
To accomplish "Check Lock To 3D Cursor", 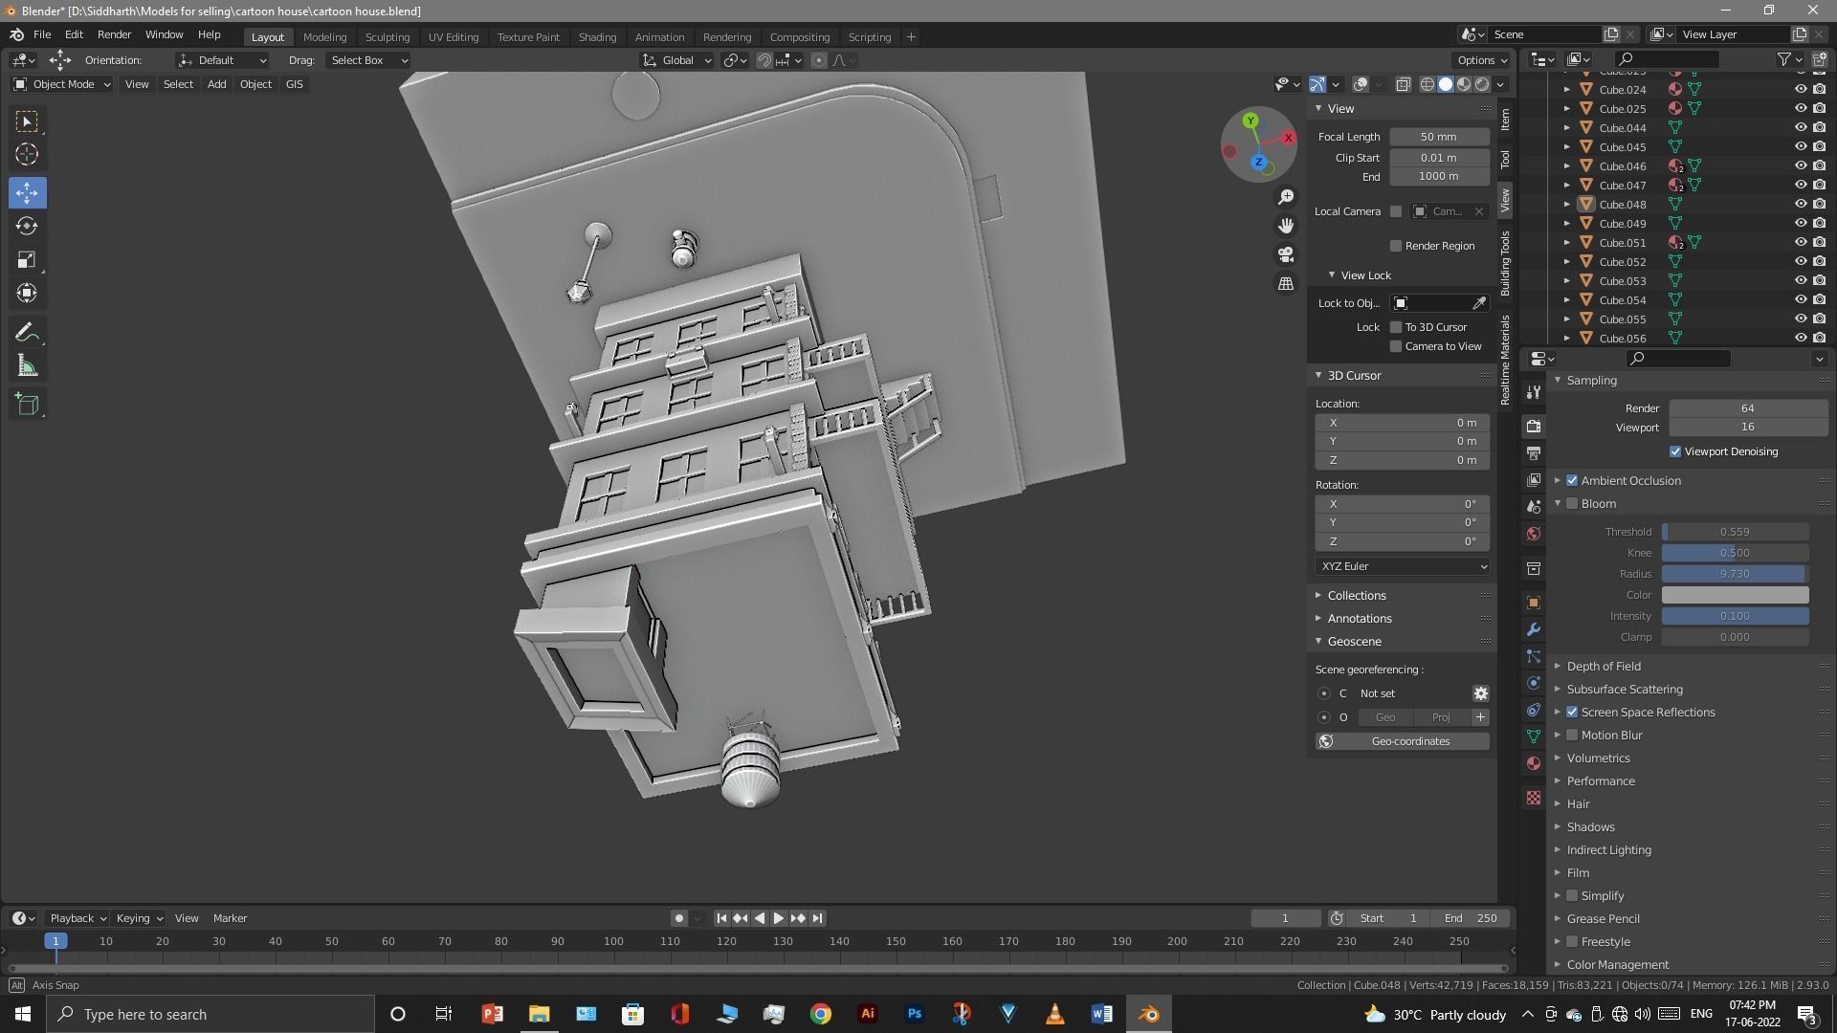I will [1396, 327].
